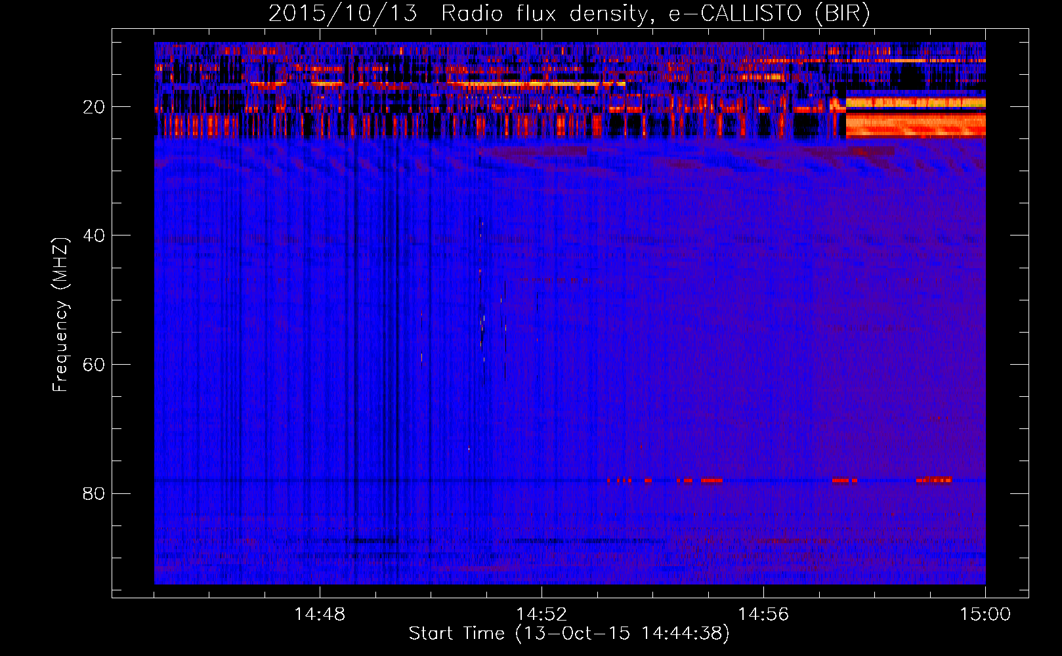This screenshot has width=1062, height=656.
Task: Click the 14:56 time tick label
Action: (x=763, y=615)
